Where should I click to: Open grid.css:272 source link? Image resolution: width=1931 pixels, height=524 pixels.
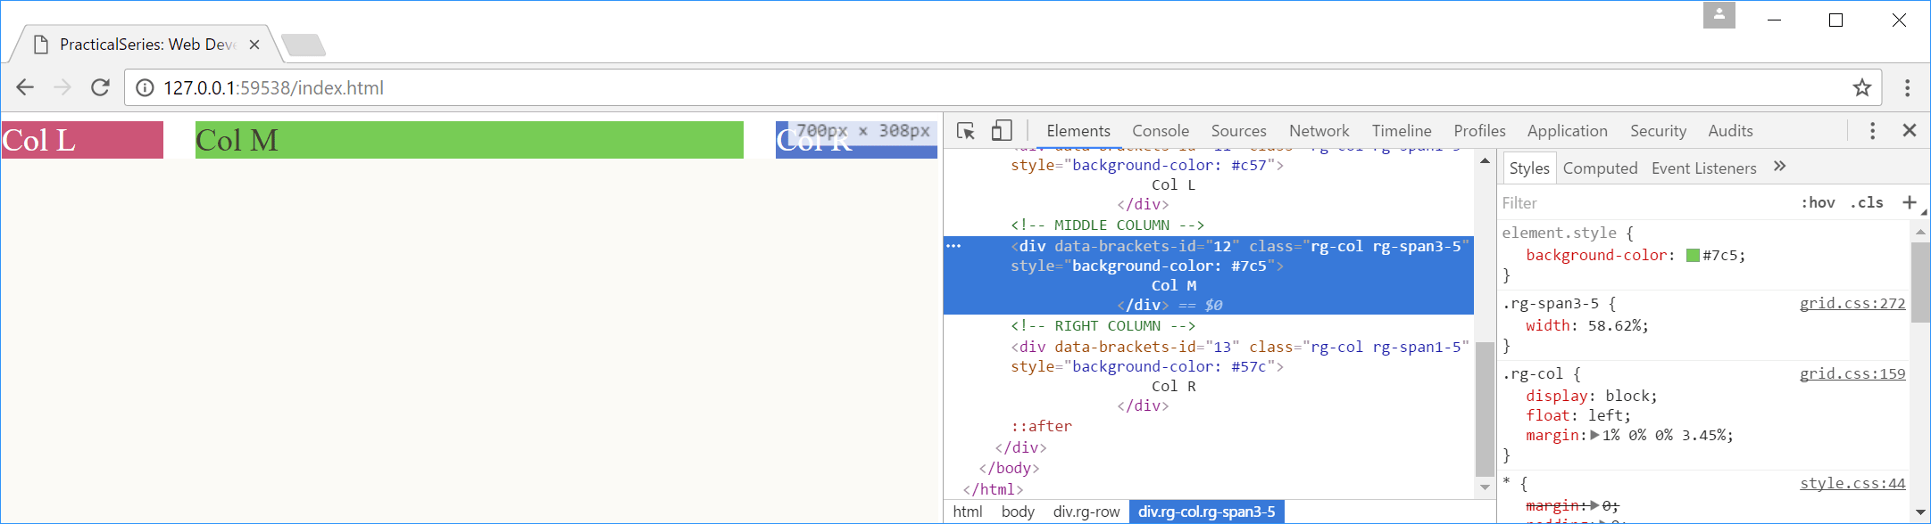coord(1852,304)
